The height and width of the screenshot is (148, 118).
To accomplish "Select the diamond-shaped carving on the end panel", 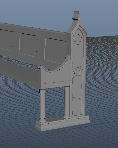I will click(78, 71).
